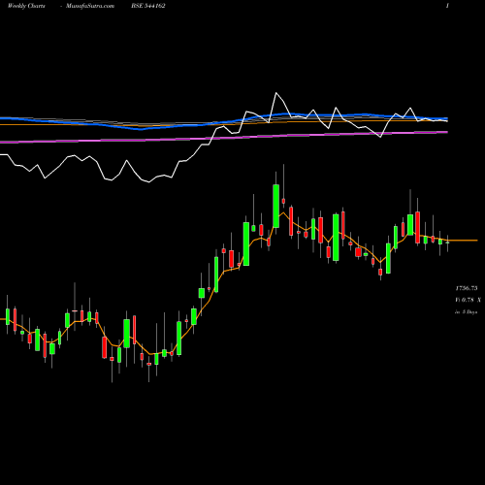Click the 'in 5 Days' label

[466, 312]
